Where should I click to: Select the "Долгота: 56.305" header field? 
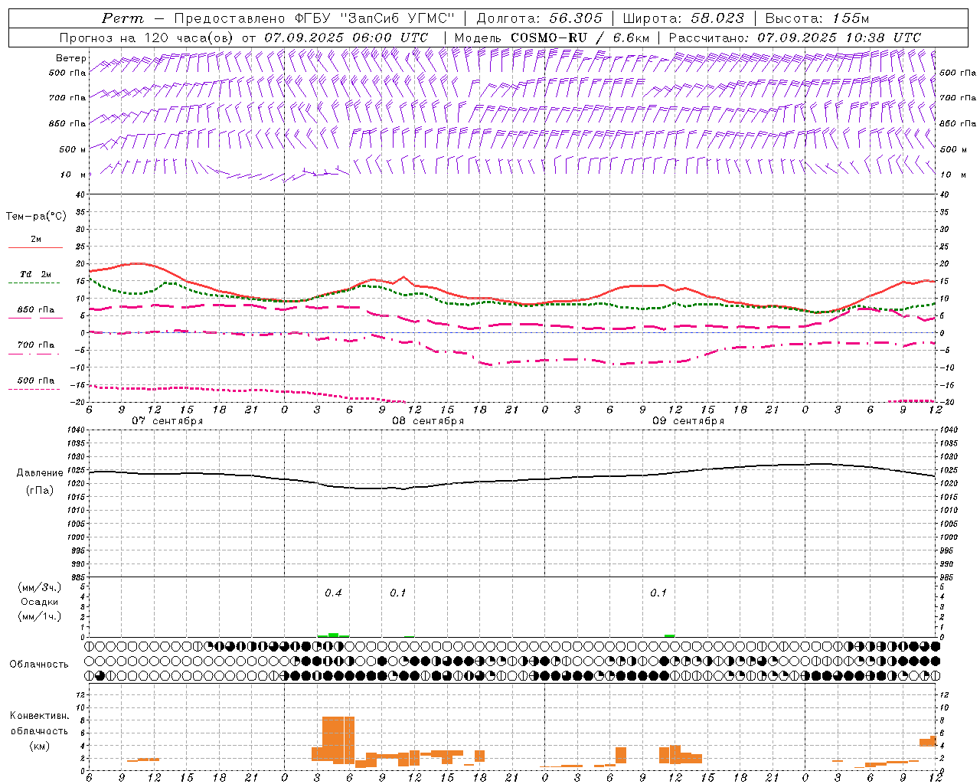point(540,18)
